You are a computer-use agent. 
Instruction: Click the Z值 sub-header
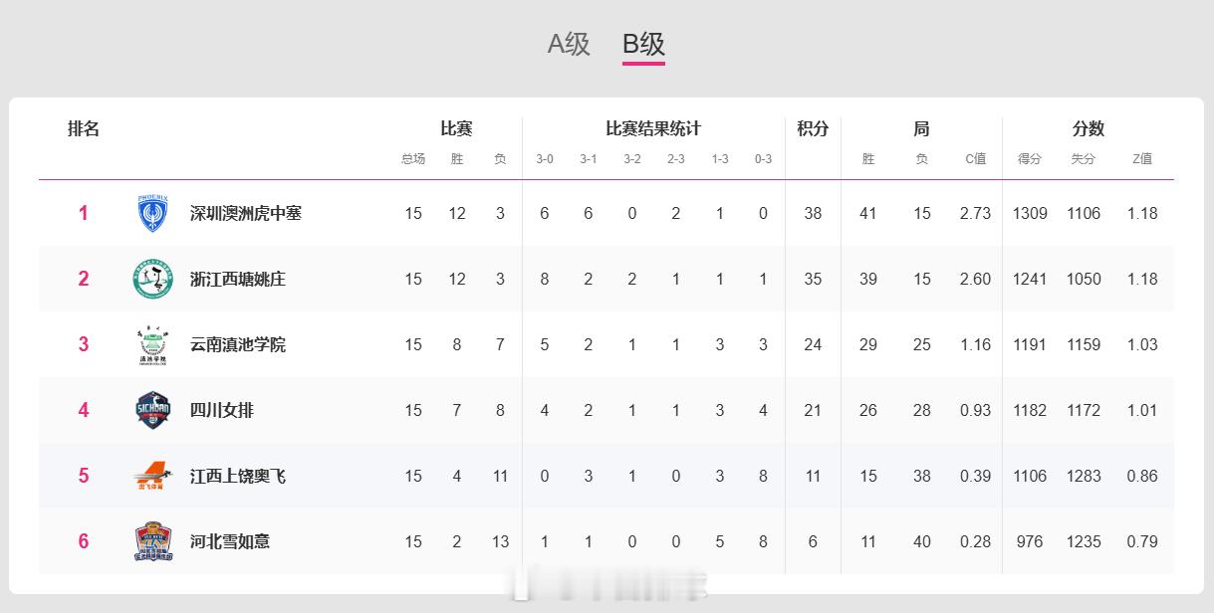[x=1142, y=159]
